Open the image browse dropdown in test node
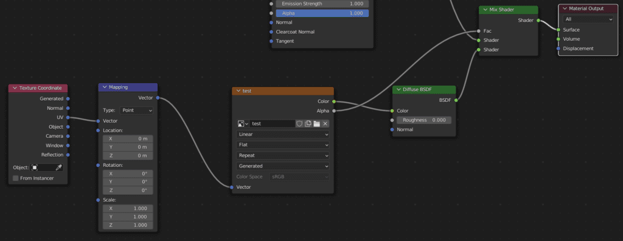This screenshot has height=241, width=623. tap(243, 124)
